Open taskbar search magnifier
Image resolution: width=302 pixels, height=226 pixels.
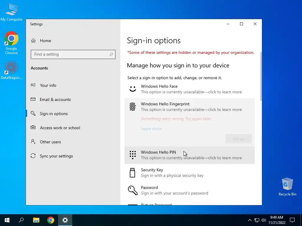point(21,220)
